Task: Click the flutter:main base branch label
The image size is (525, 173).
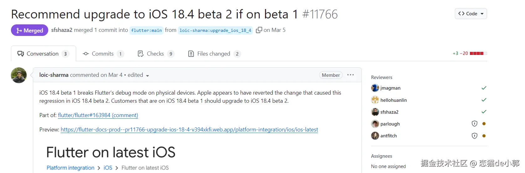Action: [146, 30]
